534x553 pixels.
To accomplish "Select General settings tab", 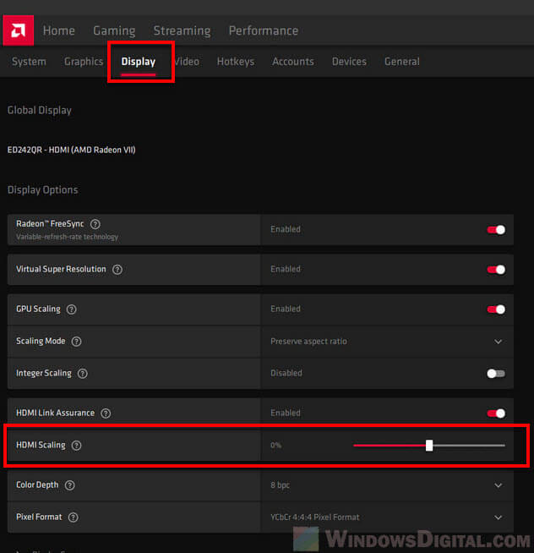I will 402,62.
